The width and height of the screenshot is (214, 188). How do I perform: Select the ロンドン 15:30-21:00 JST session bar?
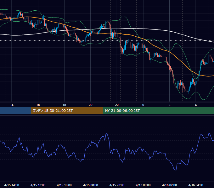pos(67,111)
